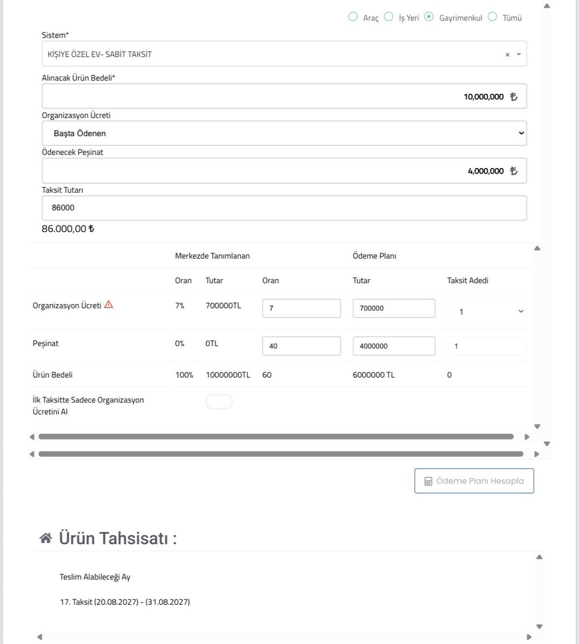This screenshot has height=644, width=579.
Task: Click the lira icon in Alınacak Ürün Bedeli
Action: click(x=514, y=97)
